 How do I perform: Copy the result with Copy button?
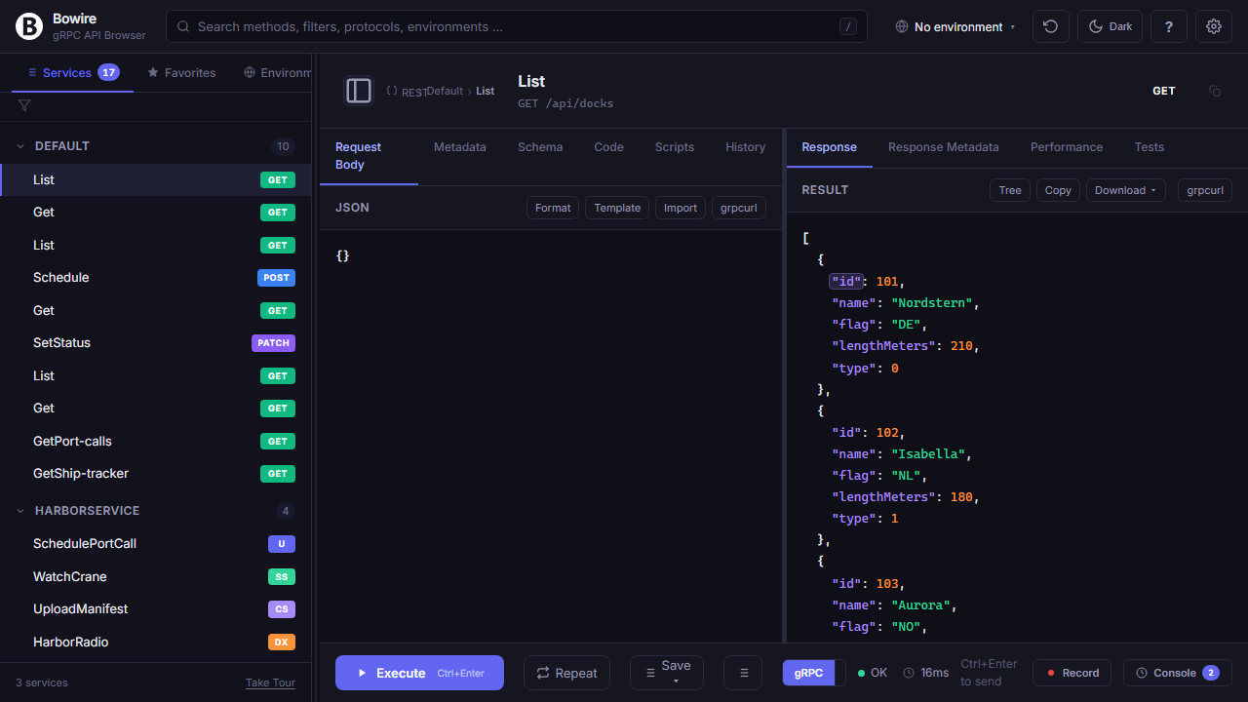click(x=1058, y=190)
